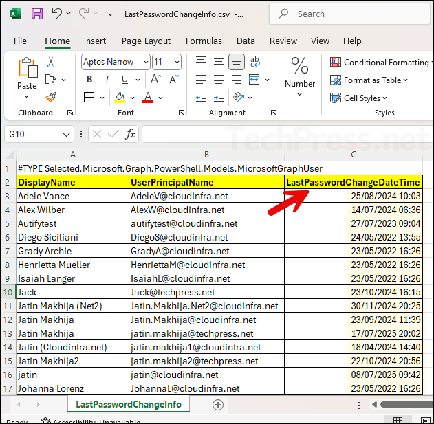The image size is (434, 424).
Task: Decrease indent icon
Action: pos(201,98)
